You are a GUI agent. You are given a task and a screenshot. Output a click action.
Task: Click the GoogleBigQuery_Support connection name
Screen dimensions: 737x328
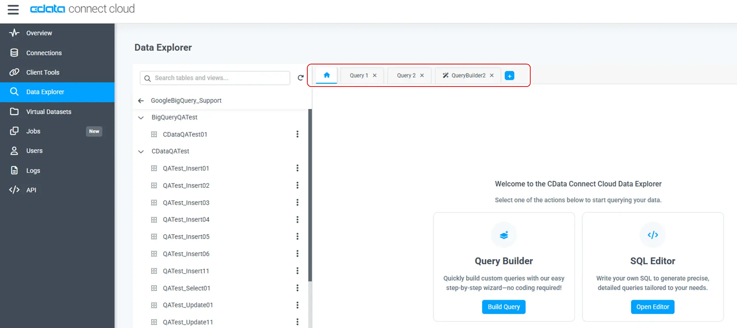(x=186, y=100)
